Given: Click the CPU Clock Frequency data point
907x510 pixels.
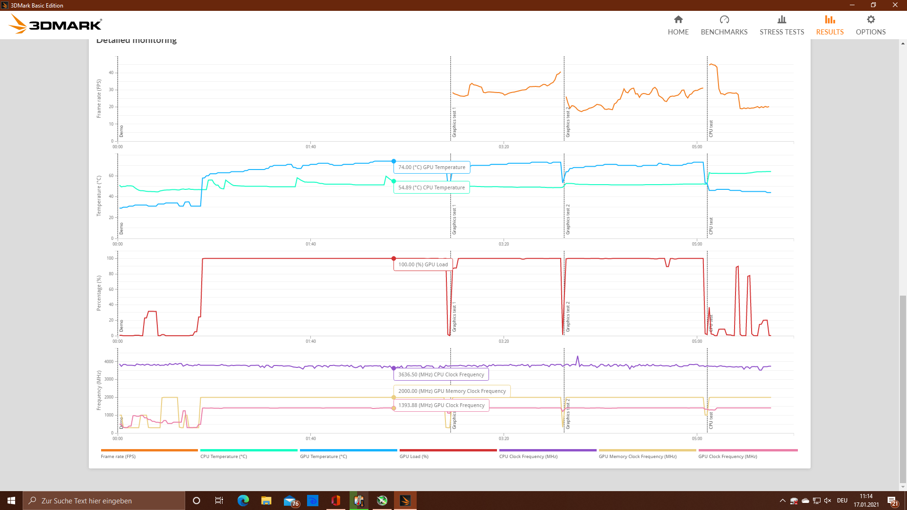Looking at the screenshot, I should point(394,368).
